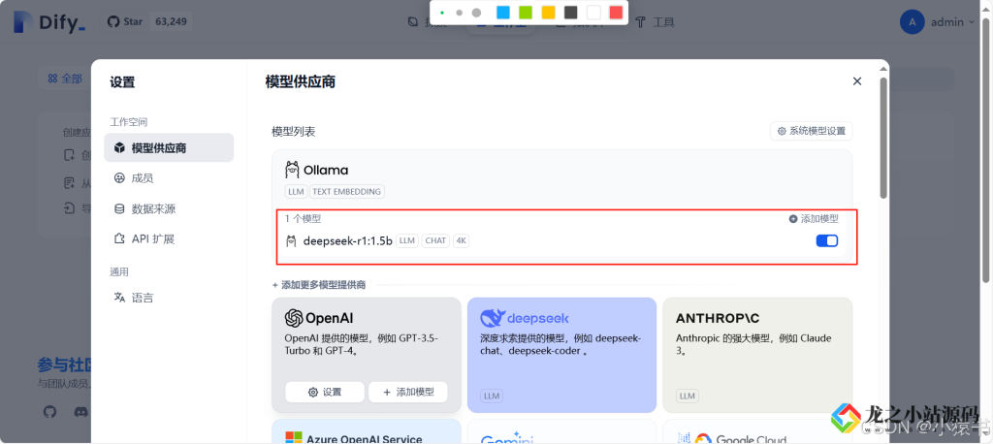993x444 pixels.
Task: Open the Discord icon in the community section
Action: (81, 412)
